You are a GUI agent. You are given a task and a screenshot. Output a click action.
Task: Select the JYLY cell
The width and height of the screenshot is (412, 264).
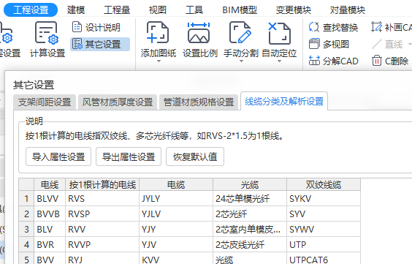(176, 198)
